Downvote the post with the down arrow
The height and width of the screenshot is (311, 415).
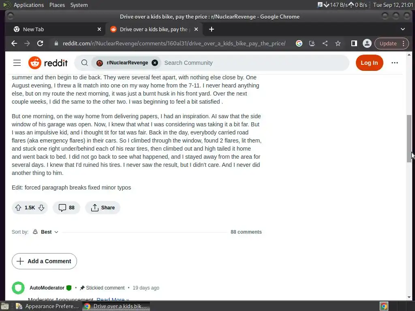click(x=41, y=208)
